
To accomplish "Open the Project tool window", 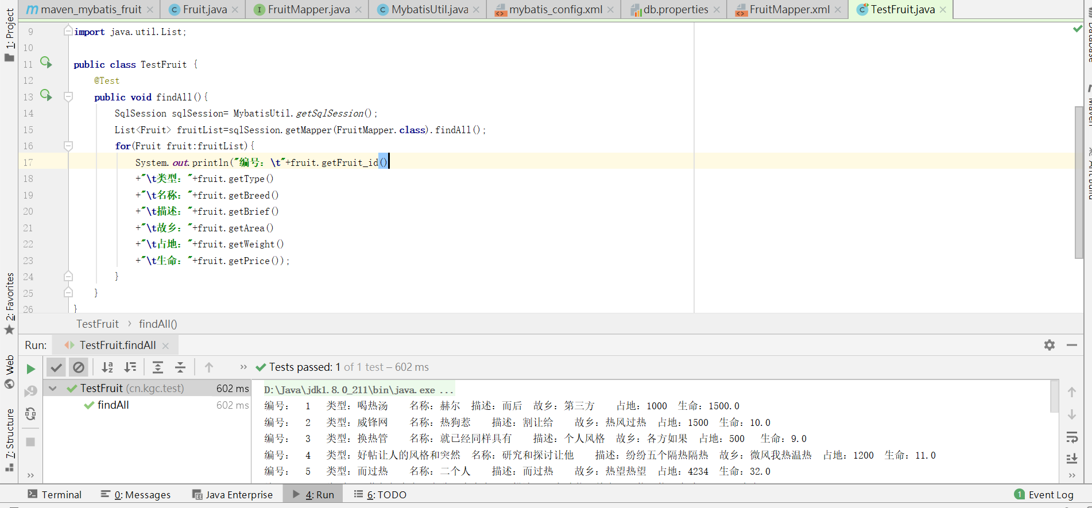I will tap(9, 34).
